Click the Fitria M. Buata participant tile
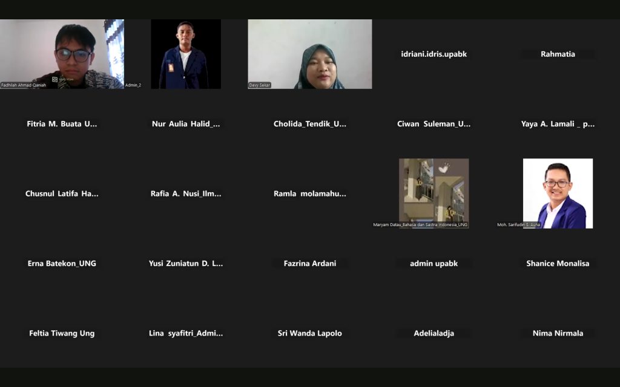Image resolution: width=620 pixels, height=387 pixels. tap(62, 124)
